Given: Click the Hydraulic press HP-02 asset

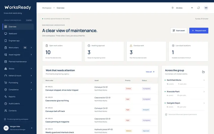Looking at the screenshot, I should (104, 129).
